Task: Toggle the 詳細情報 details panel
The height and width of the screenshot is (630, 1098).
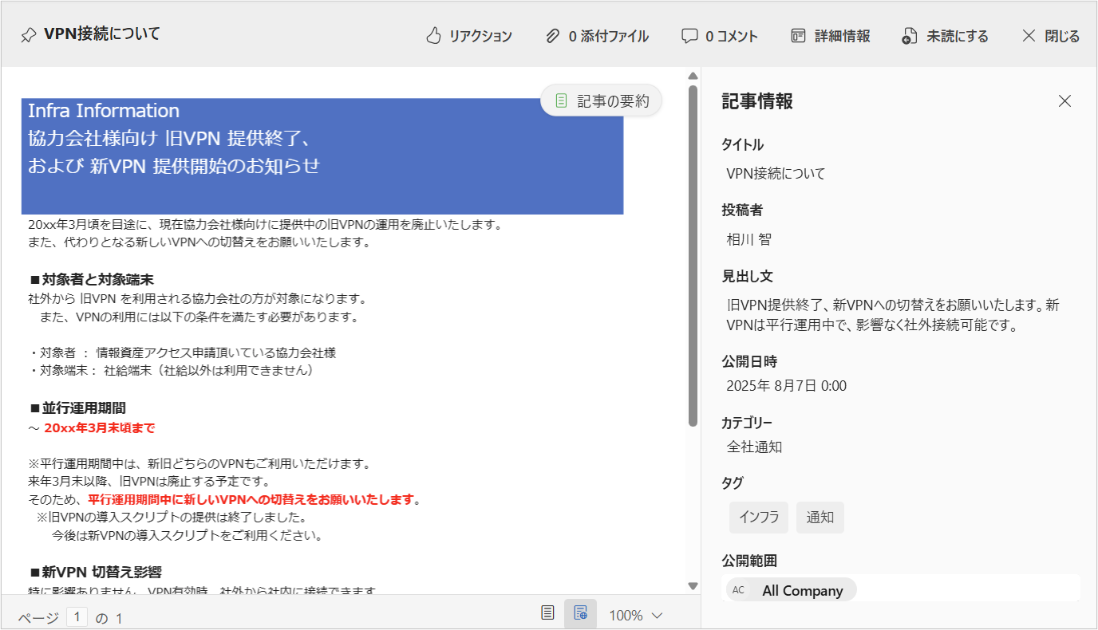Action: click(x=830, y=36)
